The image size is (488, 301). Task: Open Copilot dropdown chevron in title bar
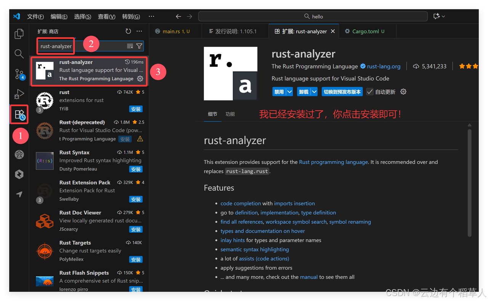tap(443, 16)
